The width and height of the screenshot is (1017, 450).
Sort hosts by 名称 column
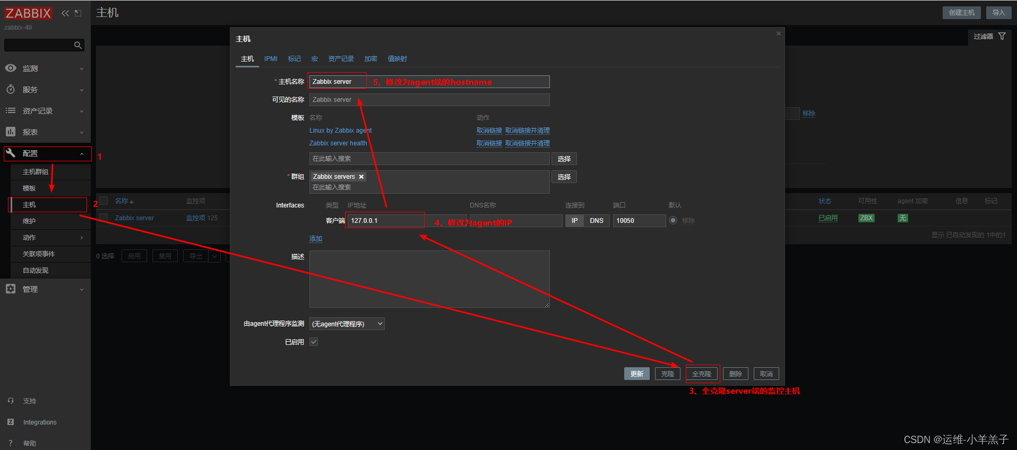coord(124,201)
